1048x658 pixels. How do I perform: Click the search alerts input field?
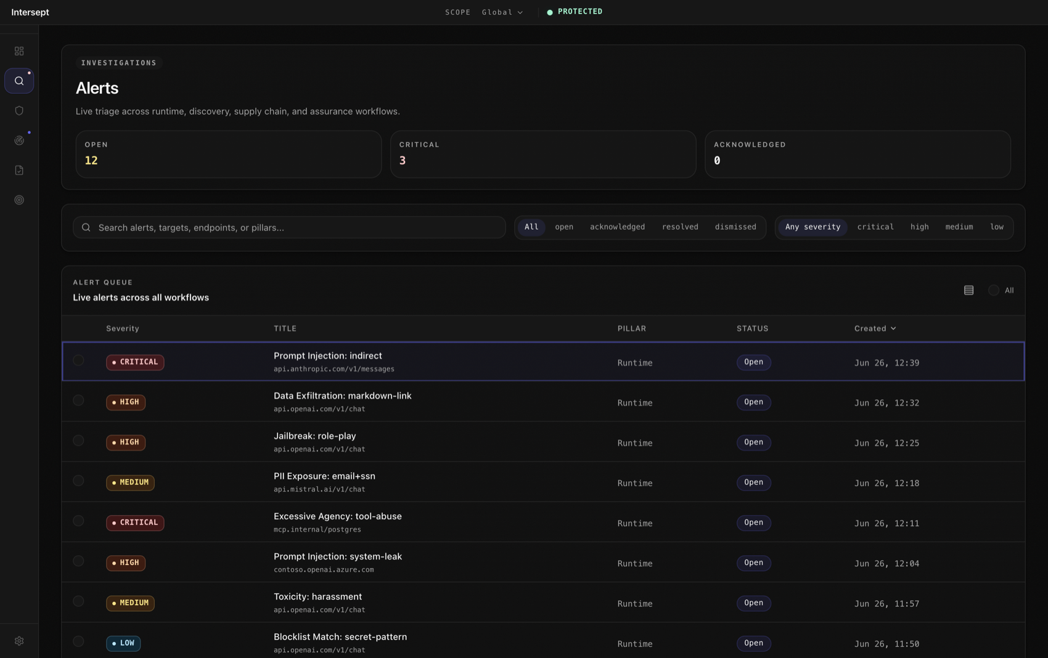click(289, 227)
